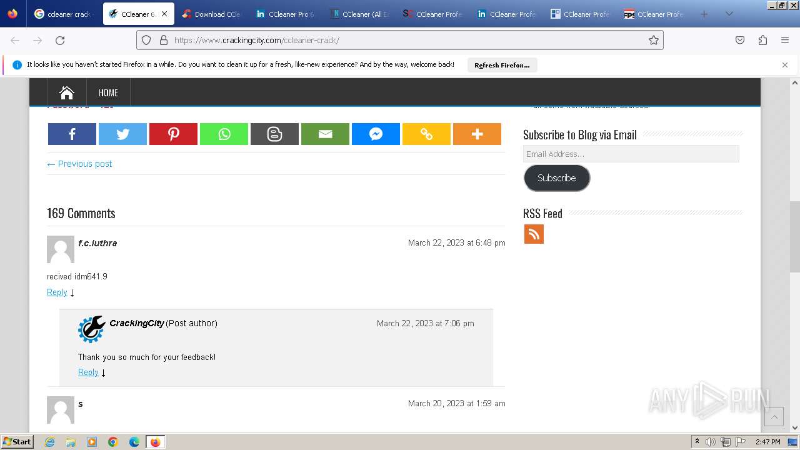
Task: Dismiss the Refresh Firefox notification
Action: (x=785, y=65)
